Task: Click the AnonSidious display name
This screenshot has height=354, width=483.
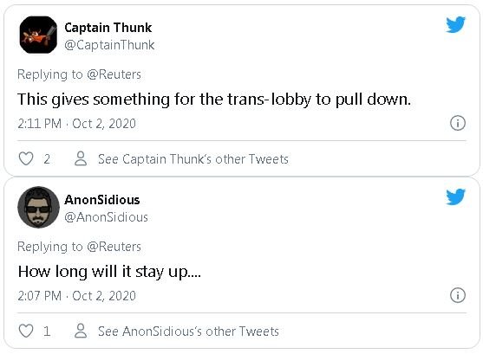Action: [x=102, y=200]
